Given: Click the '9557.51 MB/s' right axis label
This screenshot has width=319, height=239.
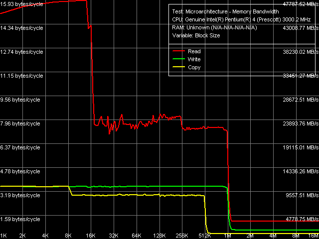Looking at the screenshot, I should [302, 195].
